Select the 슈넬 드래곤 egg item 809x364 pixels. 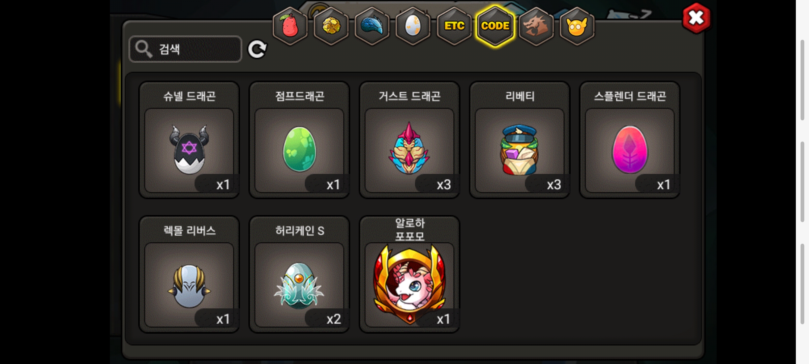pos(189,140)
